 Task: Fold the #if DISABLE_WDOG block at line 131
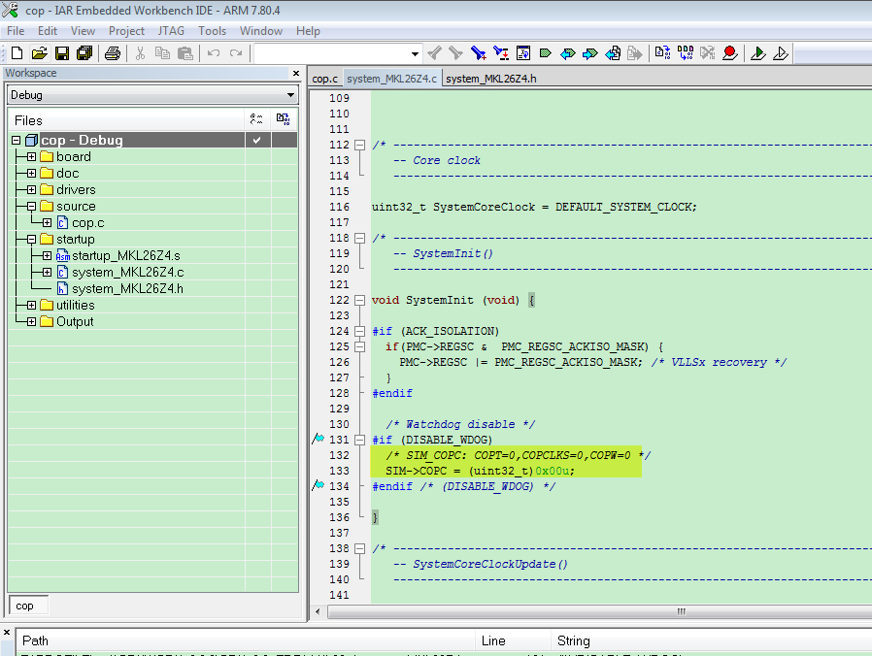[360, 440]
